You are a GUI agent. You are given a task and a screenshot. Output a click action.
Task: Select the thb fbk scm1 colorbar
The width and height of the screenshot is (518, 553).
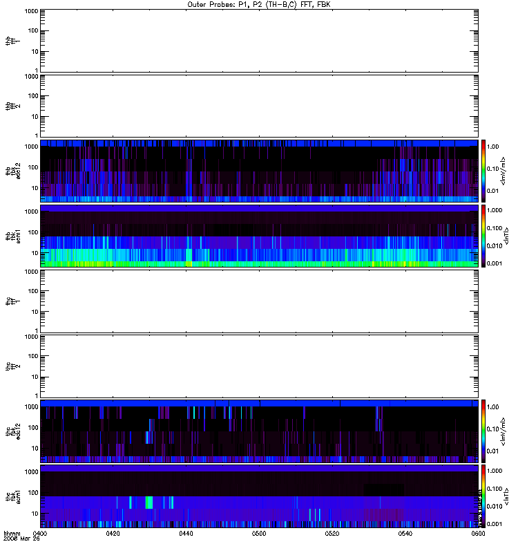tap(483, 236)
